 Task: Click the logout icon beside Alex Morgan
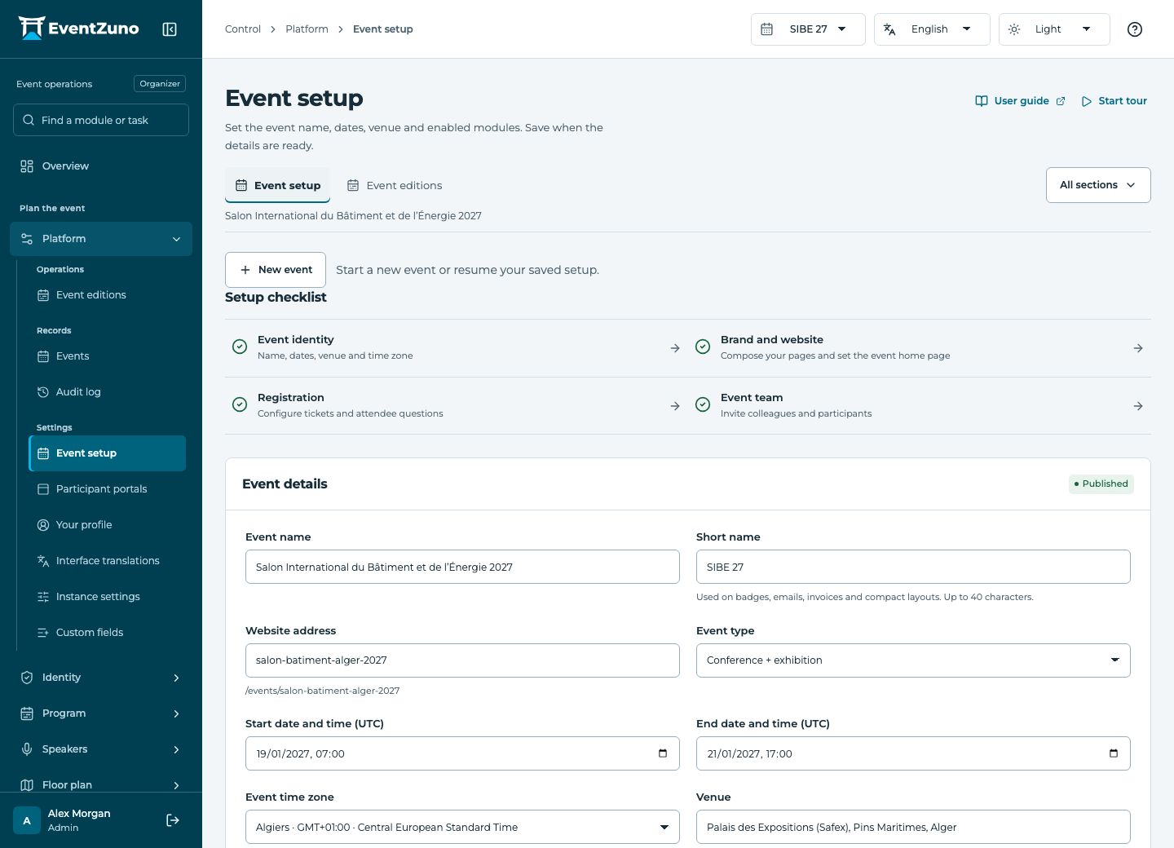click(173, 820)
